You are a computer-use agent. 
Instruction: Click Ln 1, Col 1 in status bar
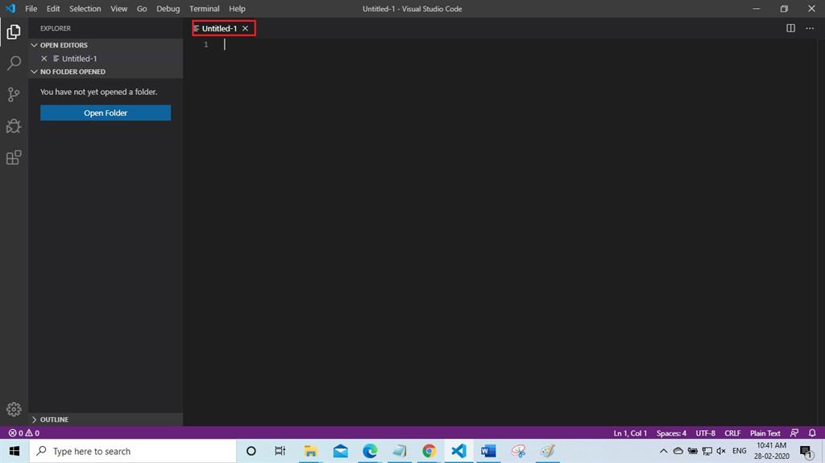tap(630, 433)
